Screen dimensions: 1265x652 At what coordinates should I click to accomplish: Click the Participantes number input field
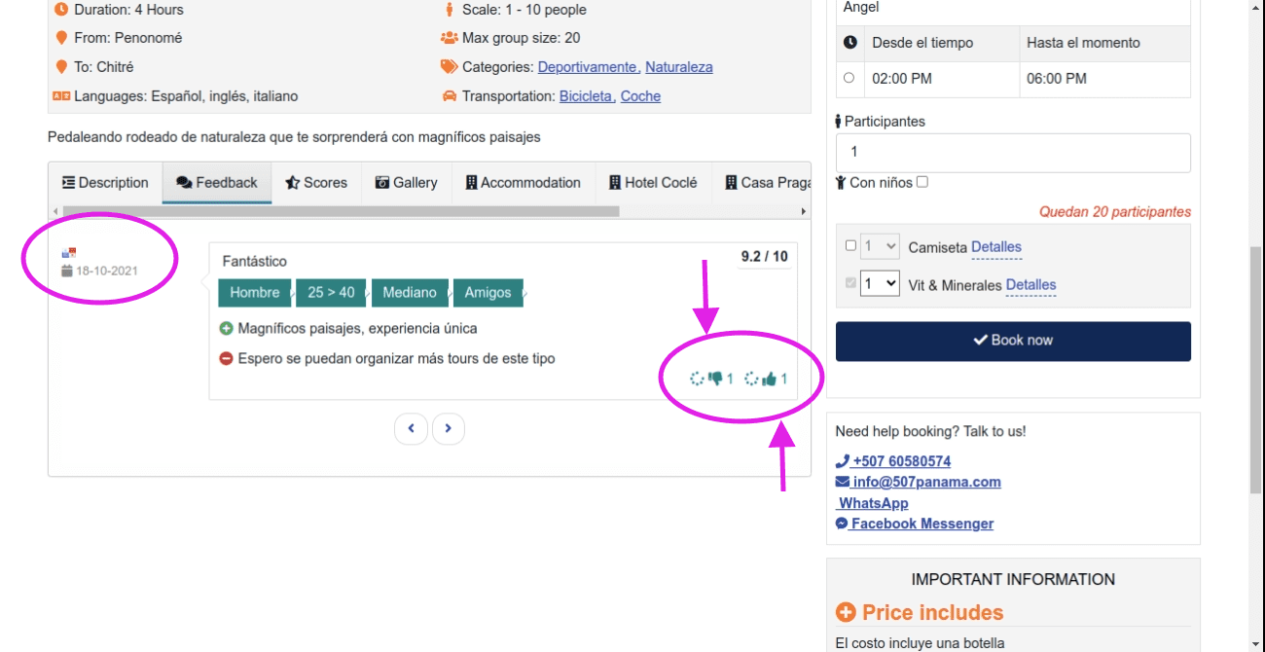1012,153
